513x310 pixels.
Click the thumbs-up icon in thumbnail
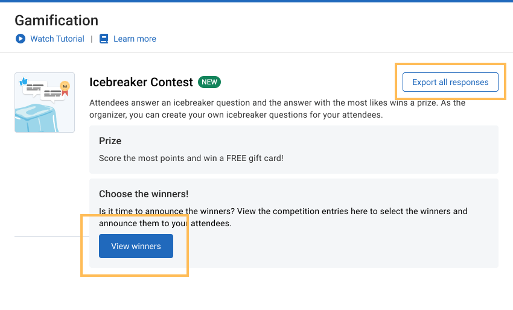[x=24, y=81]
